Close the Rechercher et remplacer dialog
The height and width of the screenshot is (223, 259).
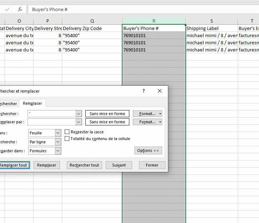click(160, 91)
